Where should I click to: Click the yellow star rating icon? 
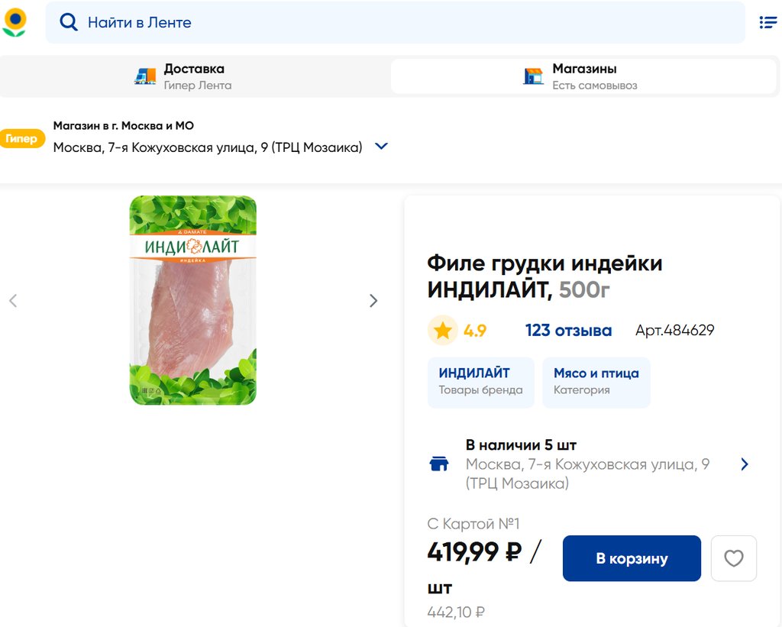442,331
